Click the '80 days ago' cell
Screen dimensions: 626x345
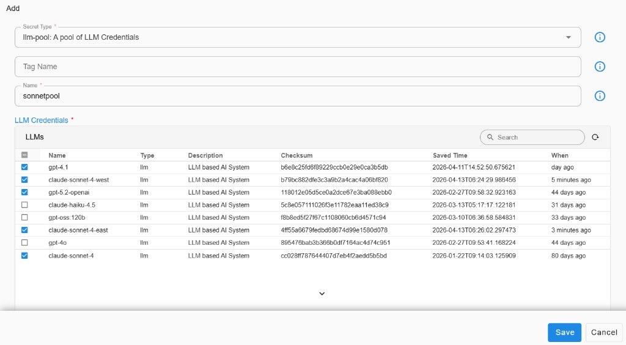coord(569,256)
